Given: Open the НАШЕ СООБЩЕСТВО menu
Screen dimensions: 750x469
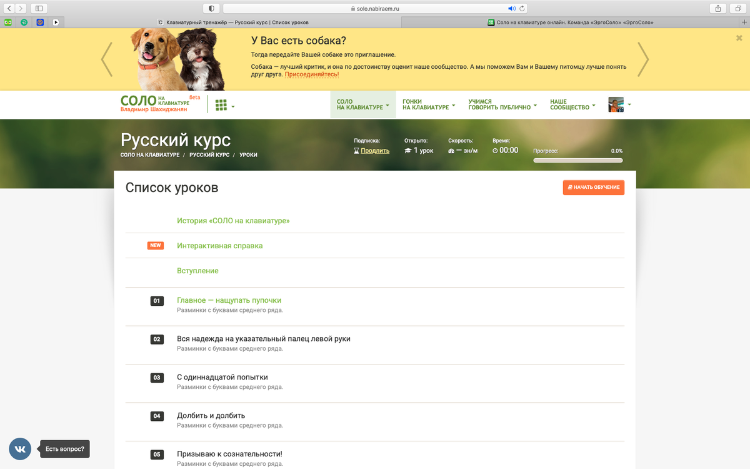Looking at the screenshot, I should click(572, 104).
